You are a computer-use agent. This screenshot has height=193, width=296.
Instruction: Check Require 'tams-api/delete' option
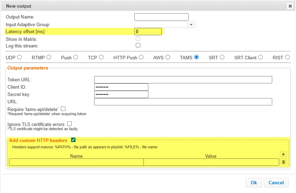63,109
